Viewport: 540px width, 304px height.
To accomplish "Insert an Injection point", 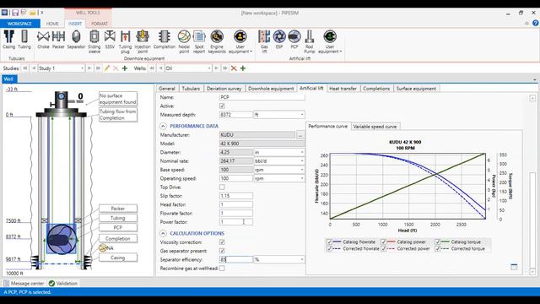I will click(143, 42).
